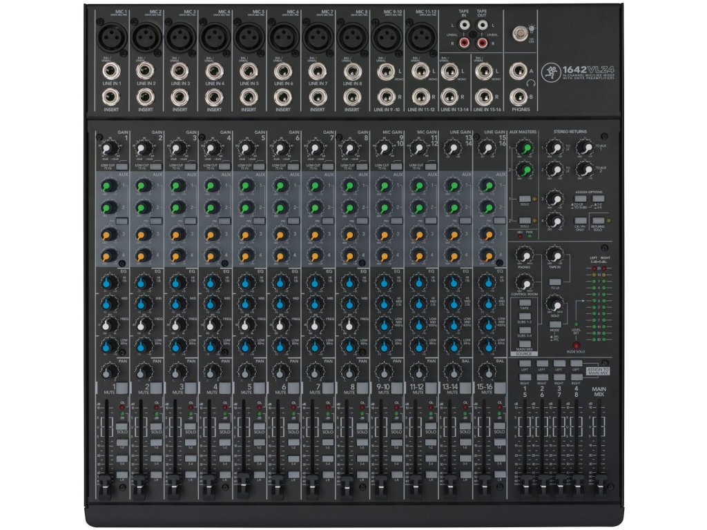This screenshot has width=707, height=530.
Task: Click the Rude Solo red indicator light
Action: coord(575,344)
